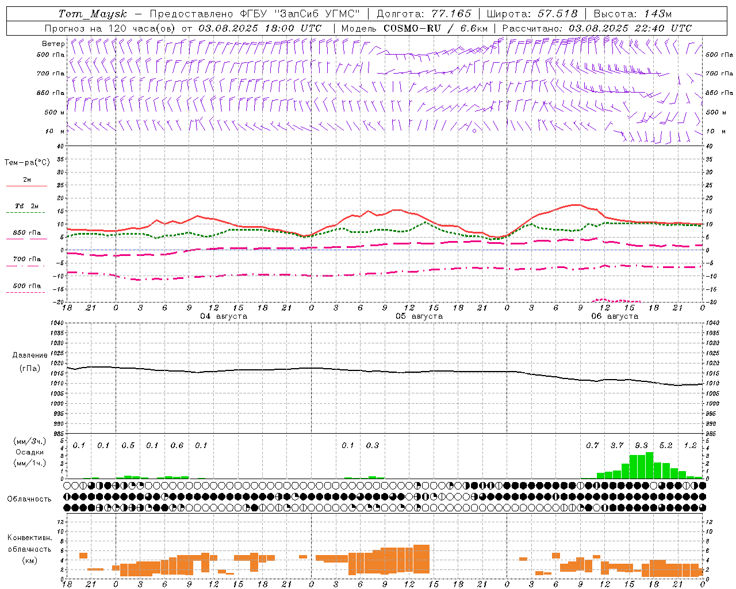736x589 pixels.
Task: Click the 1.2 three-hour precipitation value
Action: pyautogui.click(x=690, y=445)
